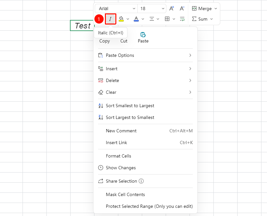This screenshot has width=267, height=216.
Task: Open the fill color dropdown arrow
Action: 128,19
